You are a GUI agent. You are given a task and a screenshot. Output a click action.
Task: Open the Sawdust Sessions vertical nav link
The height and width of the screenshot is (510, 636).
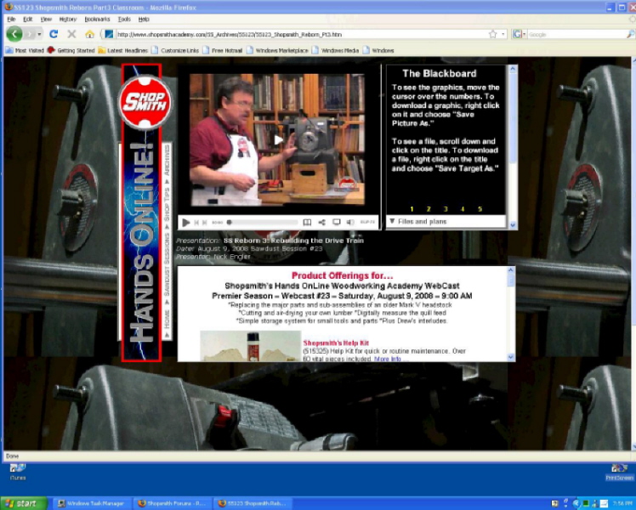coord(167,264)
